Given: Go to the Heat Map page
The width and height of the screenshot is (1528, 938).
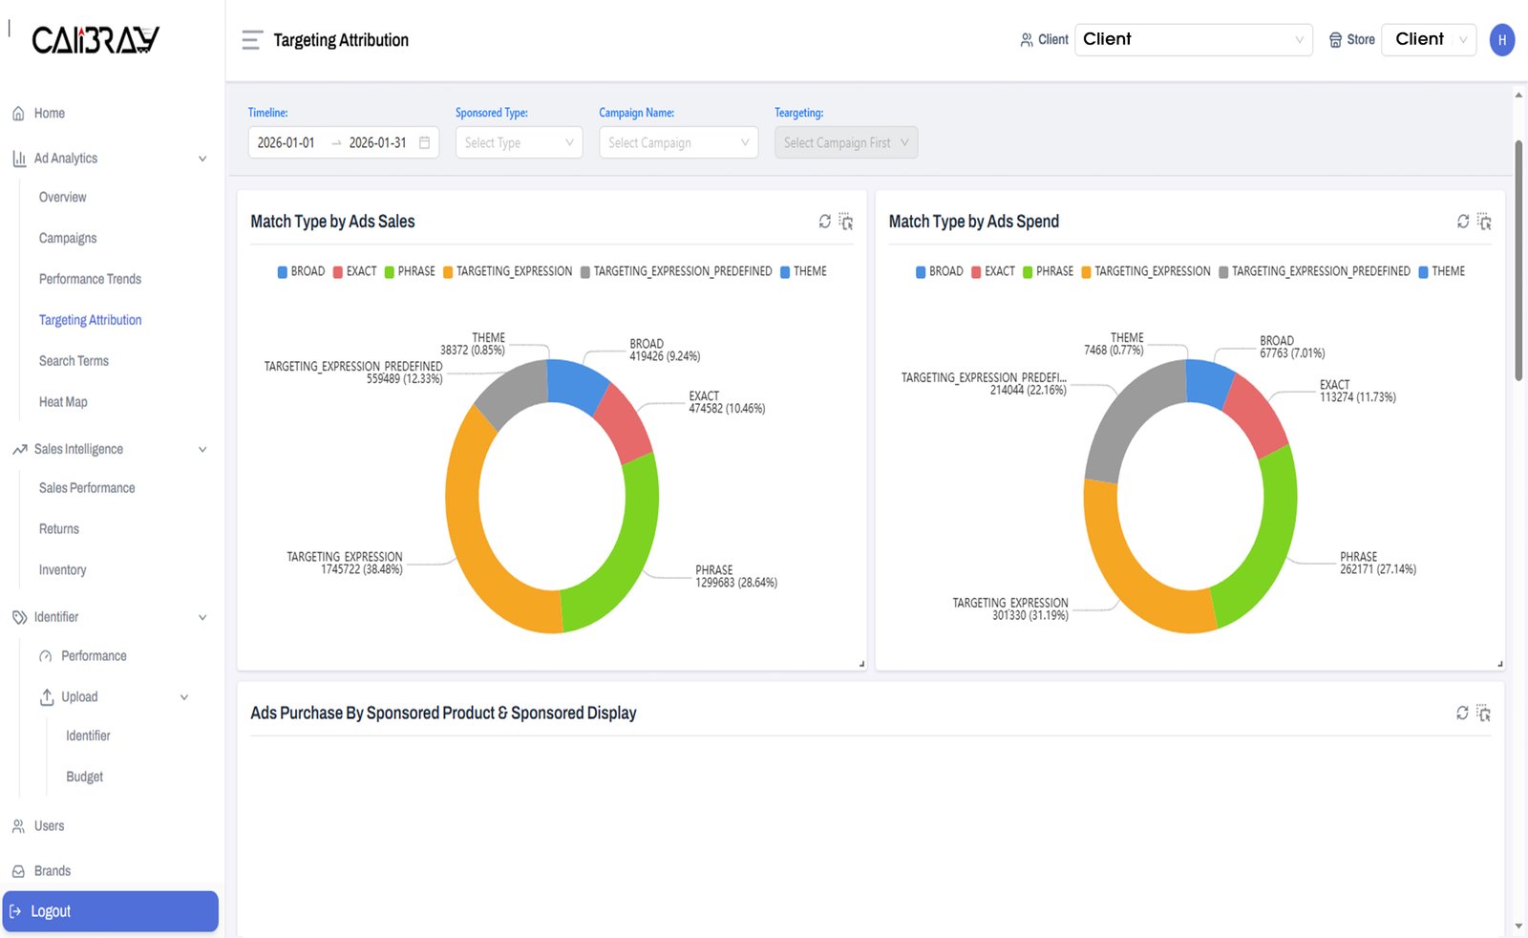Looking at the screenshot, I should [x=63, y=402].
